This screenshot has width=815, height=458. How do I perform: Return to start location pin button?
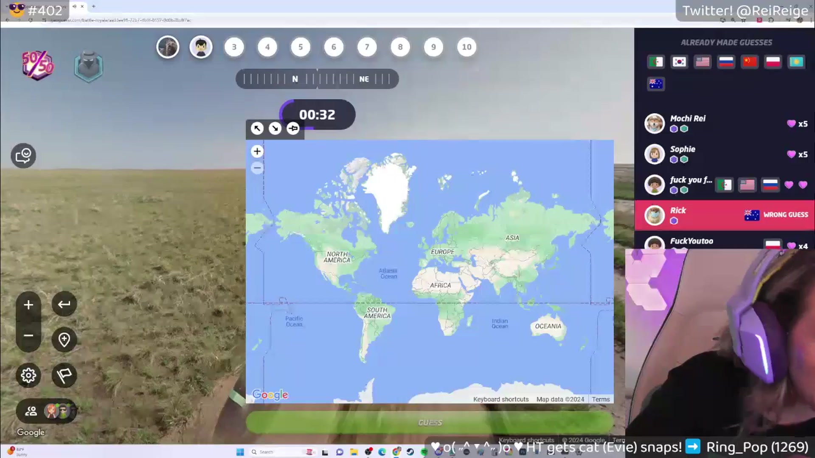coord(64,340)
